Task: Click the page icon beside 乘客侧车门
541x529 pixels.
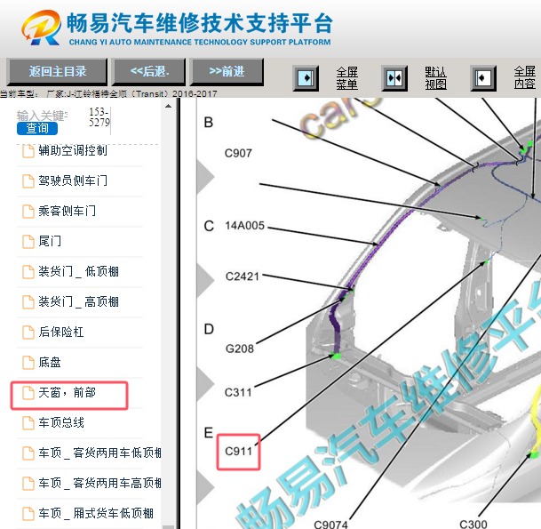Action: pos(28,212)
